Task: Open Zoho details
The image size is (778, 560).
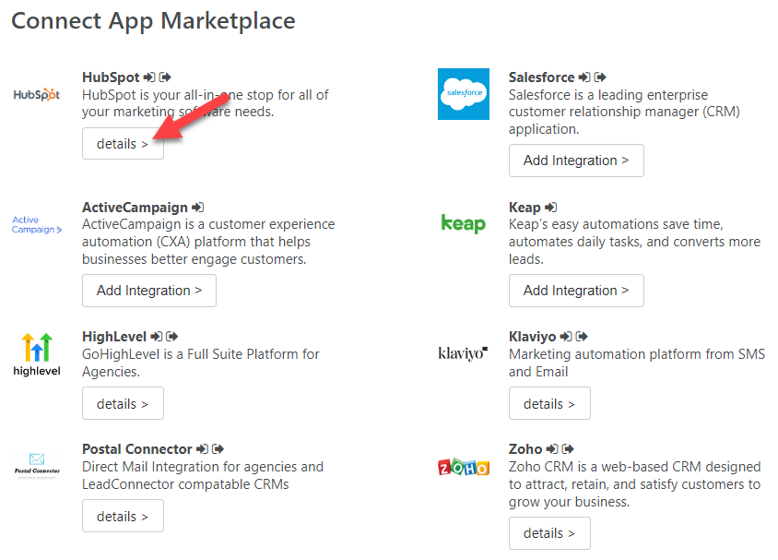Action: pyautogui.click(x=549, y=533)
